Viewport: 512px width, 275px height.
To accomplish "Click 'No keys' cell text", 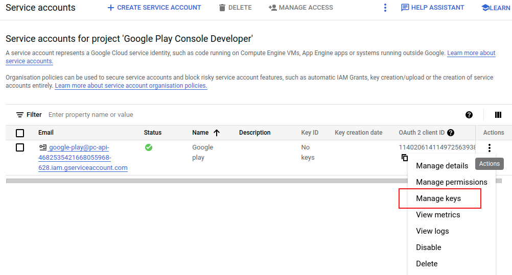I will 308,153.
